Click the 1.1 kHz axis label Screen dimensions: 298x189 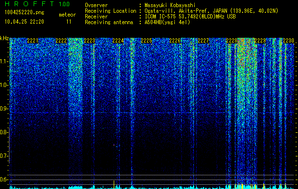(4, 61)
